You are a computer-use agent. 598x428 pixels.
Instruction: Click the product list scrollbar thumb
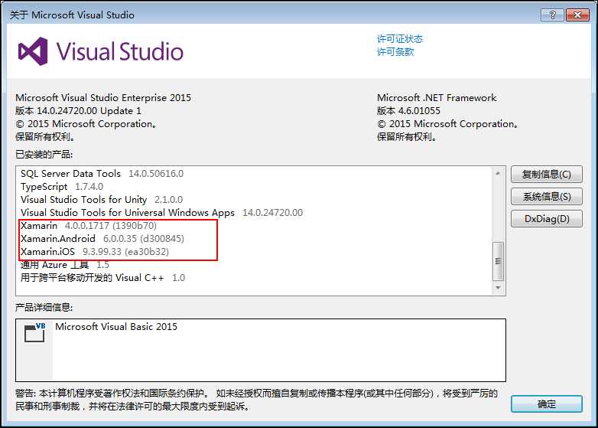click(498, 261)
